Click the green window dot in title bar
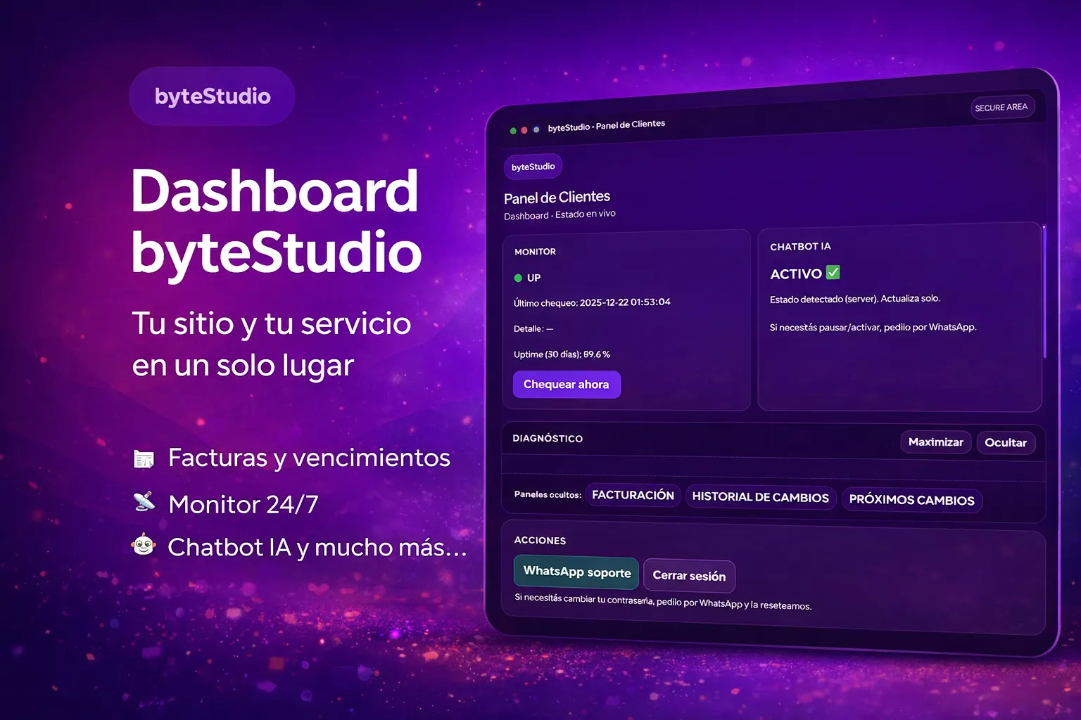 pyautogui.click(x=513, y=131)
